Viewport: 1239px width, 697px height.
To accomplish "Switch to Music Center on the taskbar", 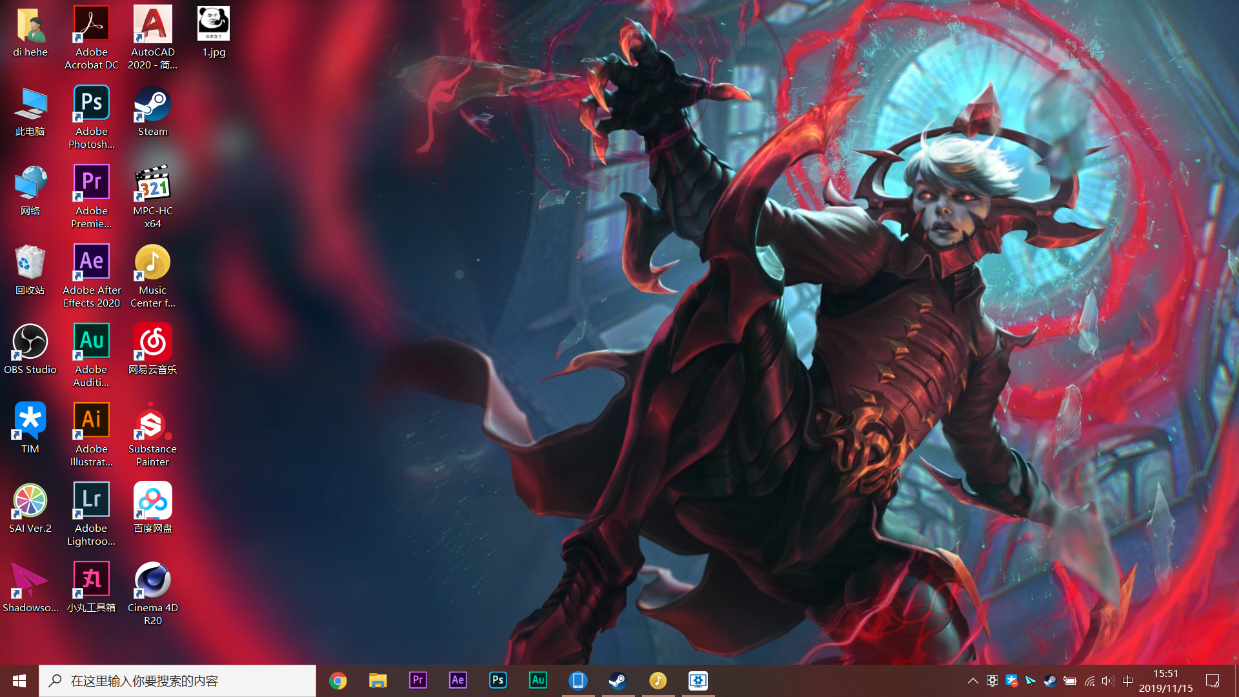I will coord(658,681).
